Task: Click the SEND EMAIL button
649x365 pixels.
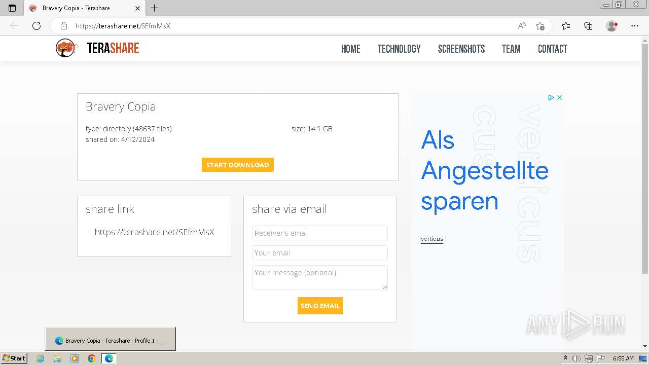Action: (320, 306)
